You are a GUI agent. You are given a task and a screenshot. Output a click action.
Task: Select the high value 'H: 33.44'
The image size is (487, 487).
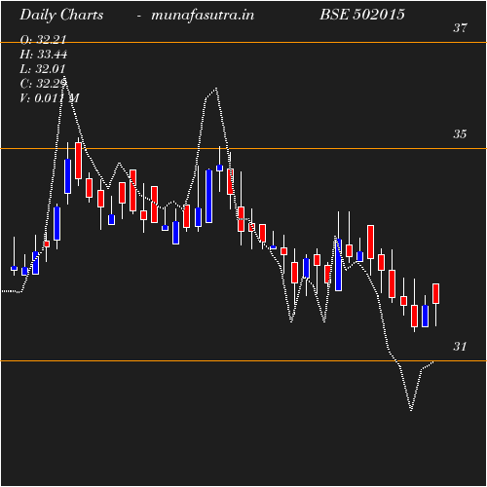(x=44, y=55)
